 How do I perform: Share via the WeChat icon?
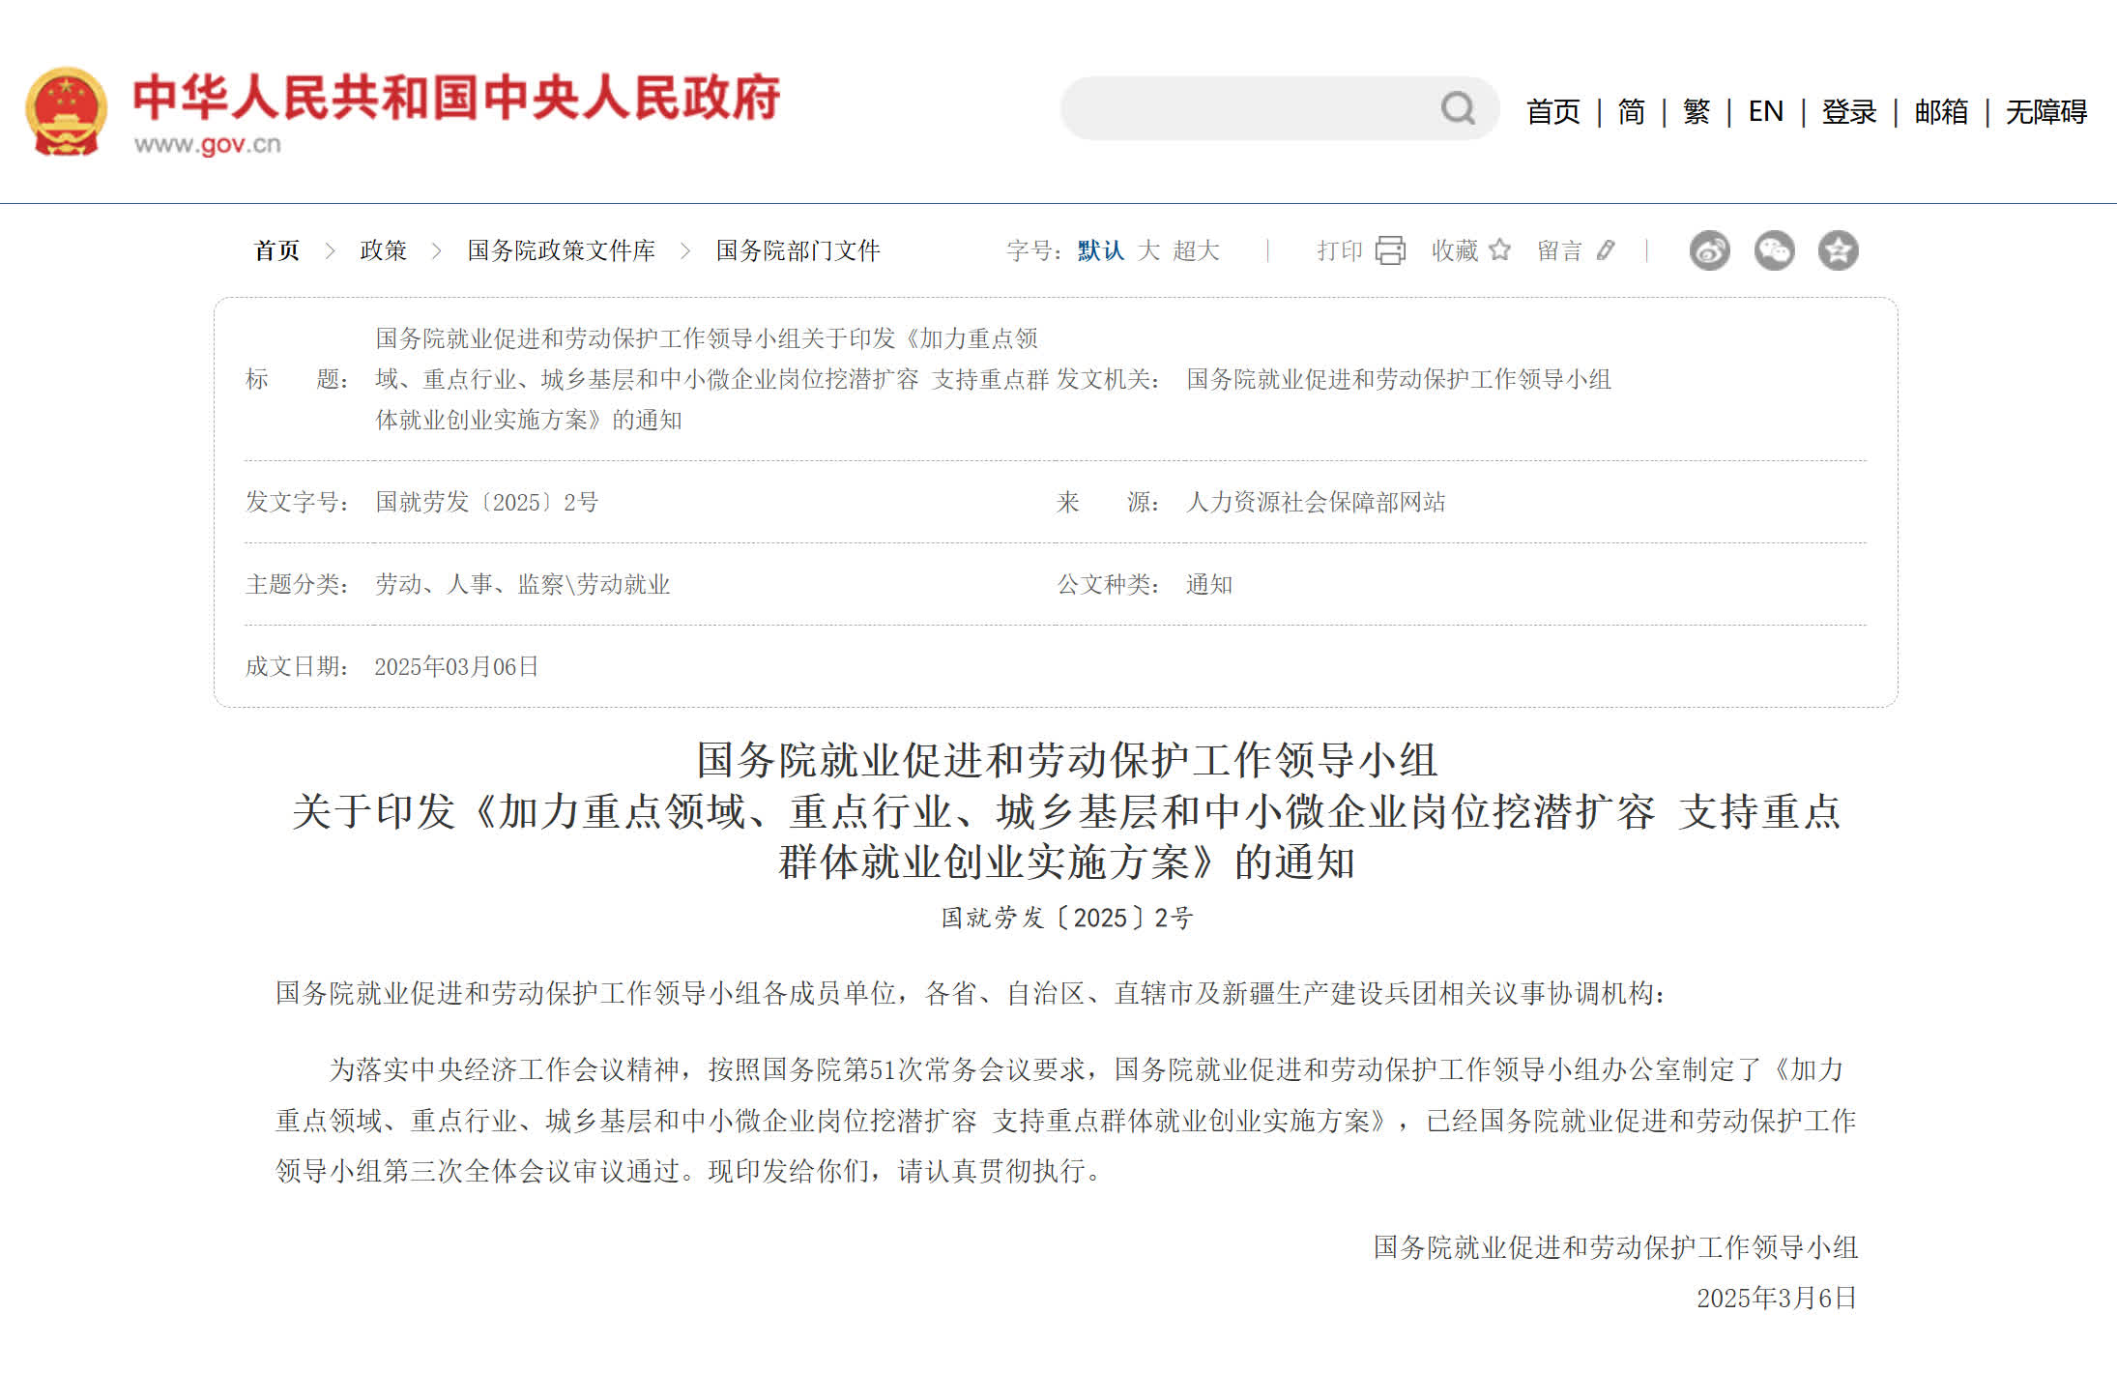(x=1774, y=251)
